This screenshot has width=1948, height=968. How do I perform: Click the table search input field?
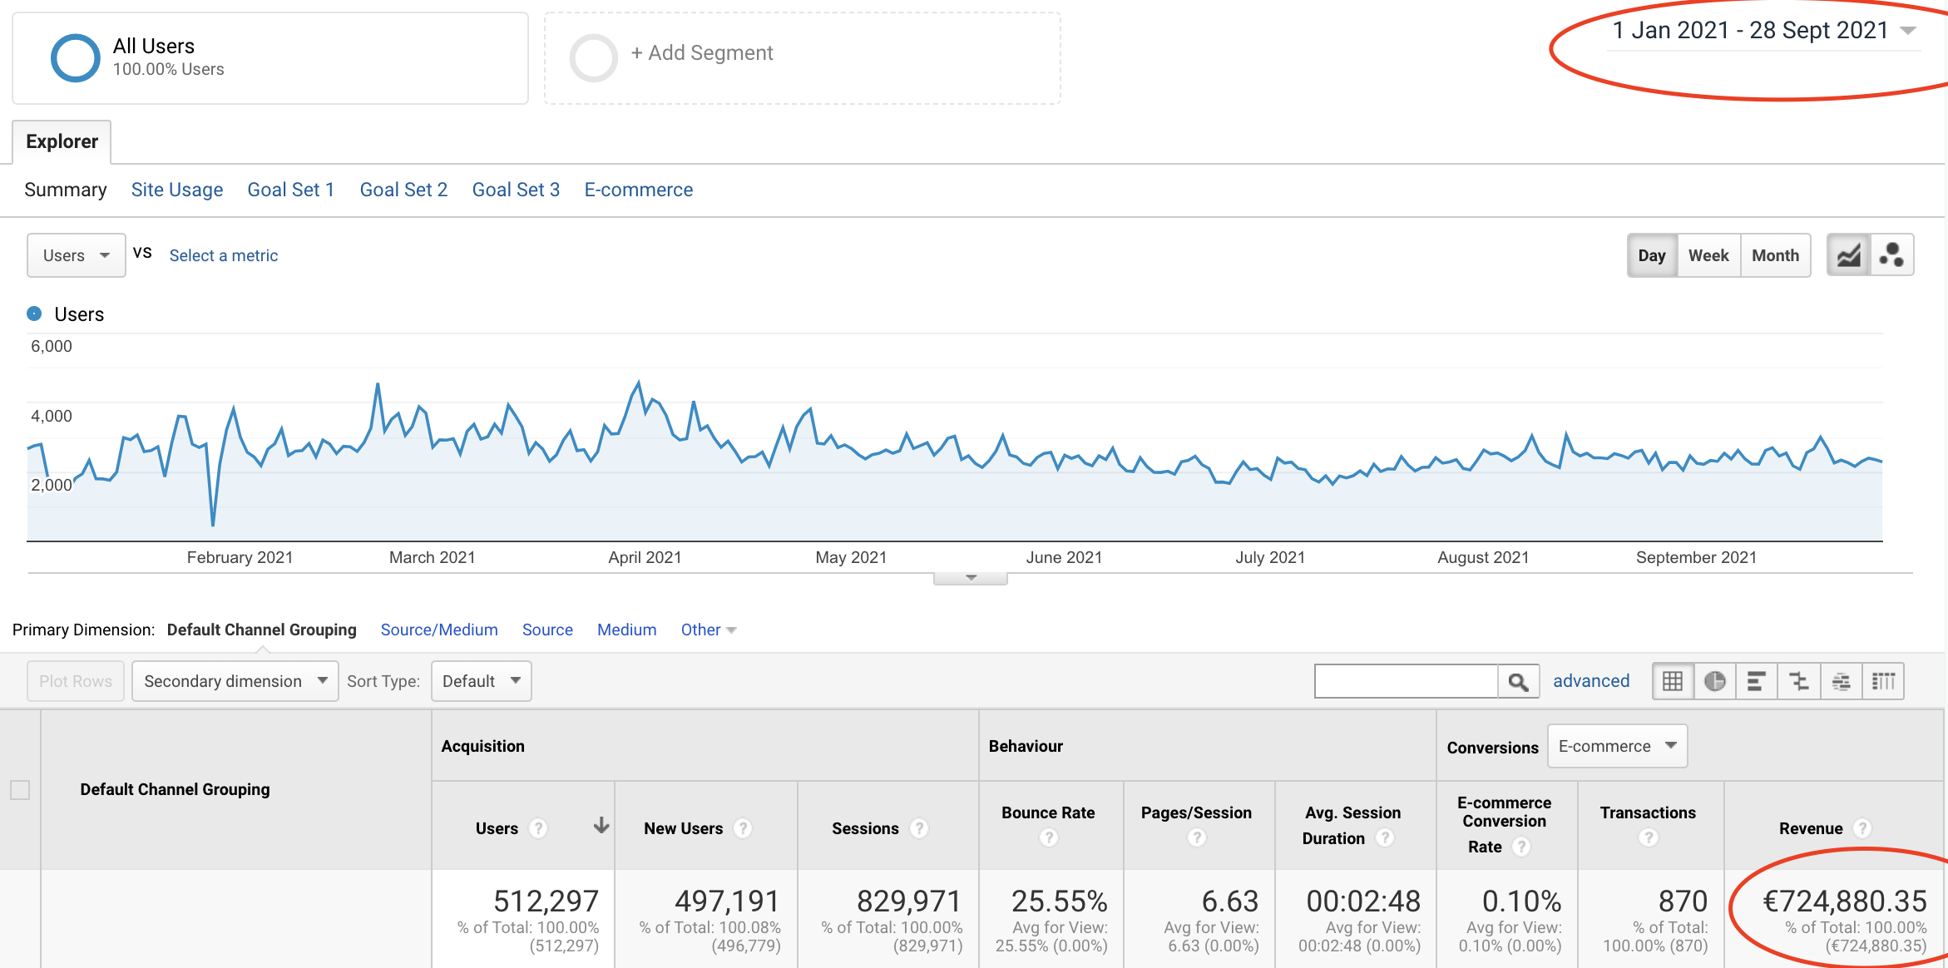coord(1406,681)
